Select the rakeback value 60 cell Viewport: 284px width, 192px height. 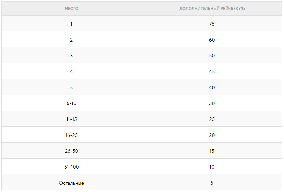point(212,40)
